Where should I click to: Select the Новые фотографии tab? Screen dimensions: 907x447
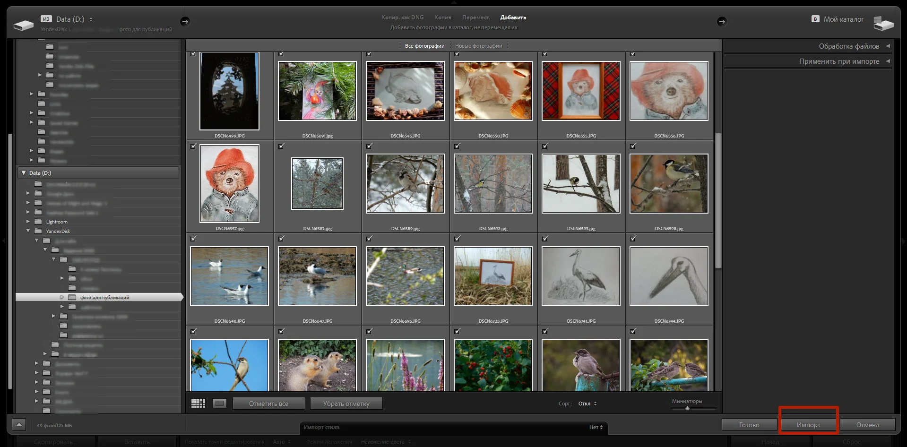point(478,46)
